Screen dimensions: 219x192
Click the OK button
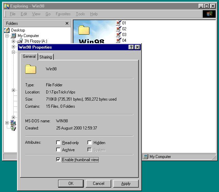click(71, 184)
